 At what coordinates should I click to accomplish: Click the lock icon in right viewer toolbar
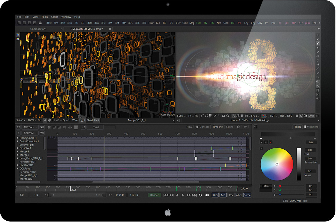pyautogui.click(x=297, y=116)
